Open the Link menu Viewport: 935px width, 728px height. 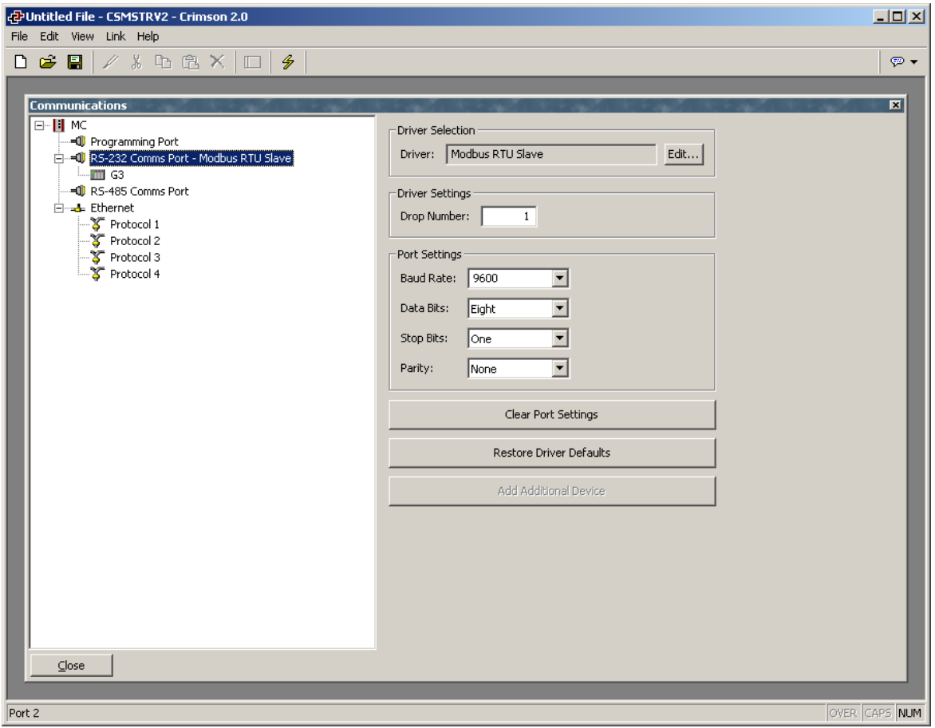pos(116,37)
